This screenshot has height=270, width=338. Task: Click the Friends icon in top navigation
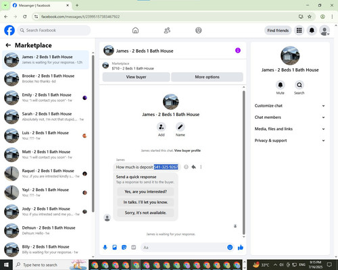coord(167,30)
